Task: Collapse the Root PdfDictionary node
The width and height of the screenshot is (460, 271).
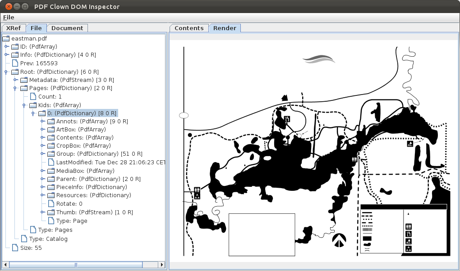Action: click(7, 72)
